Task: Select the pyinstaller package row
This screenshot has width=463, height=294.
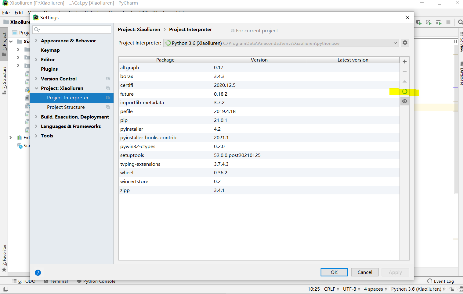Action: coord(259,129)
